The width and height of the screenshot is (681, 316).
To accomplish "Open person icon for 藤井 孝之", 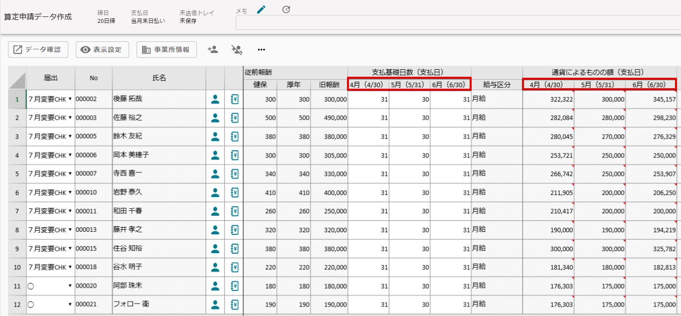I will coord(215,230).
